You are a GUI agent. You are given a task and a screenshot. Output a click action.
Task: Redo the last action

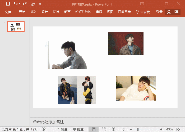click(x=25, y=4)
